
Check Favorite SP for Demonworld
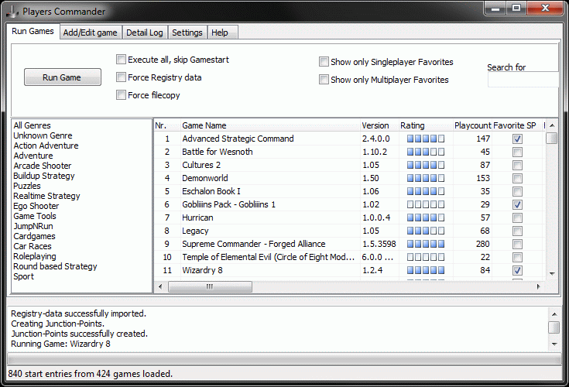click(517, 178)
